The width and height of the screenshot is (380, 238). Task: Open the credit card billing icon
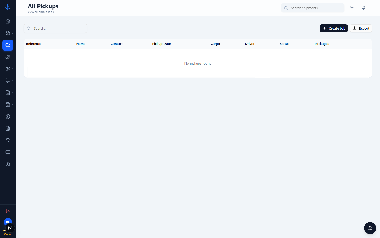pyautogui.click(x=8, y=152)
